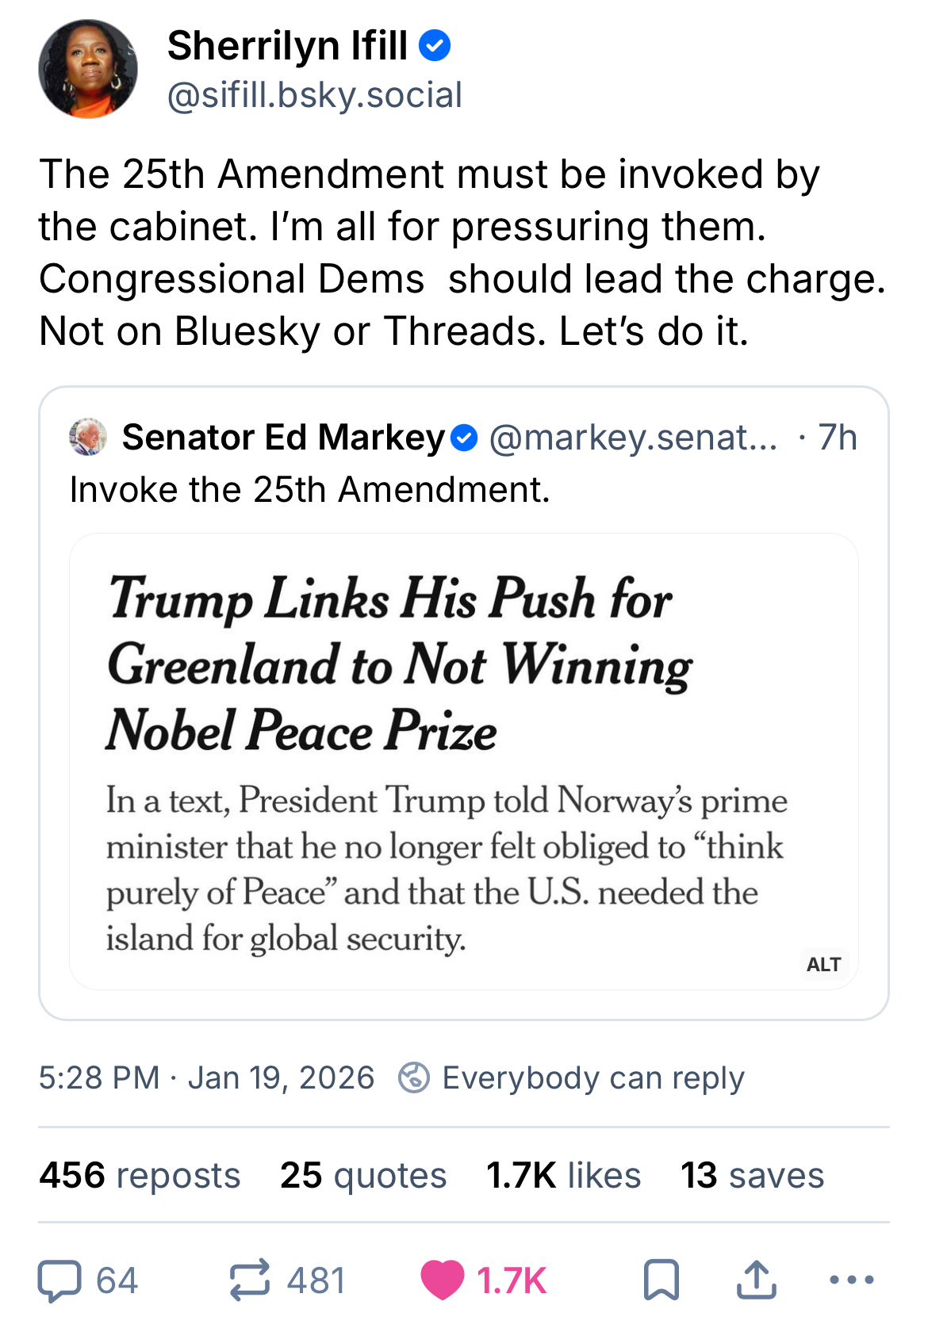928x1328 pixels.
Task: Click Sherrilyn Ifill's blue verified badge
Action: click(435, 45)
